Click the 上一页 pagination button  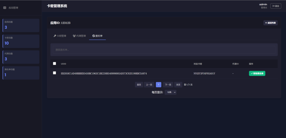click(149, 85)
